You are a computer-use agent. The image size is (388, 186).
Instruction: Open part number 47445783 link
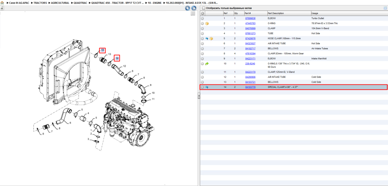(x=250, y=24)
